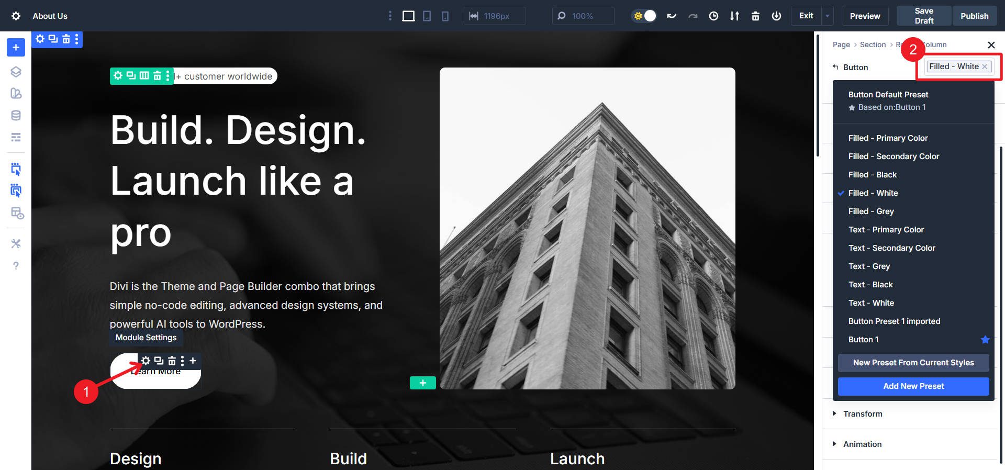The image size is (1005, 470).
Task: Switch to tablet view
Action: (427, 16)
